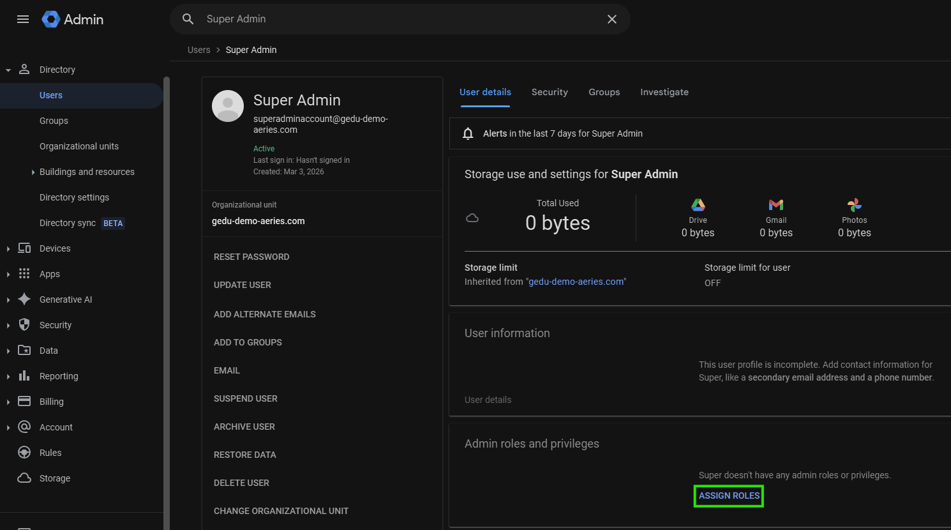Click the Photos storage icon
This screenshot has width=951, height=530.
(x=855, y=205)
